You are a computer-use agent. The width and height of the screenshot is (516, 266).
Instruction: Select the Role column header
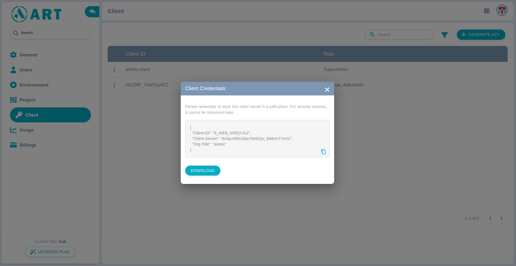328,54
